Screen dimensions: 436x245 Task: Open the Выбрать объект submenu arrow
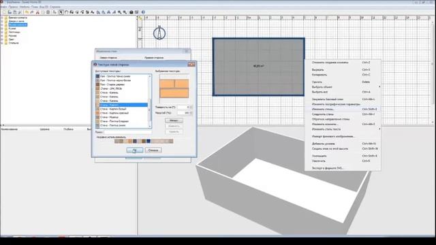379,87
